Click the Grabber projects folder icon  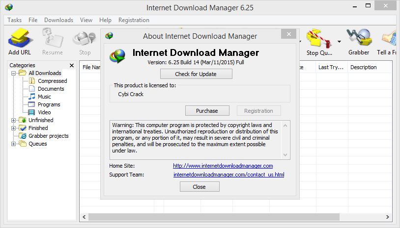pyautogui.click(x=23, y=136)
